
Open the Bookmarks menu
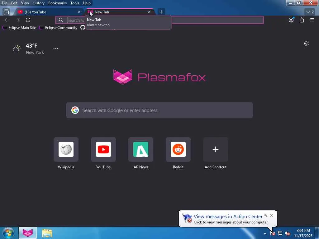tap(57, 3)
